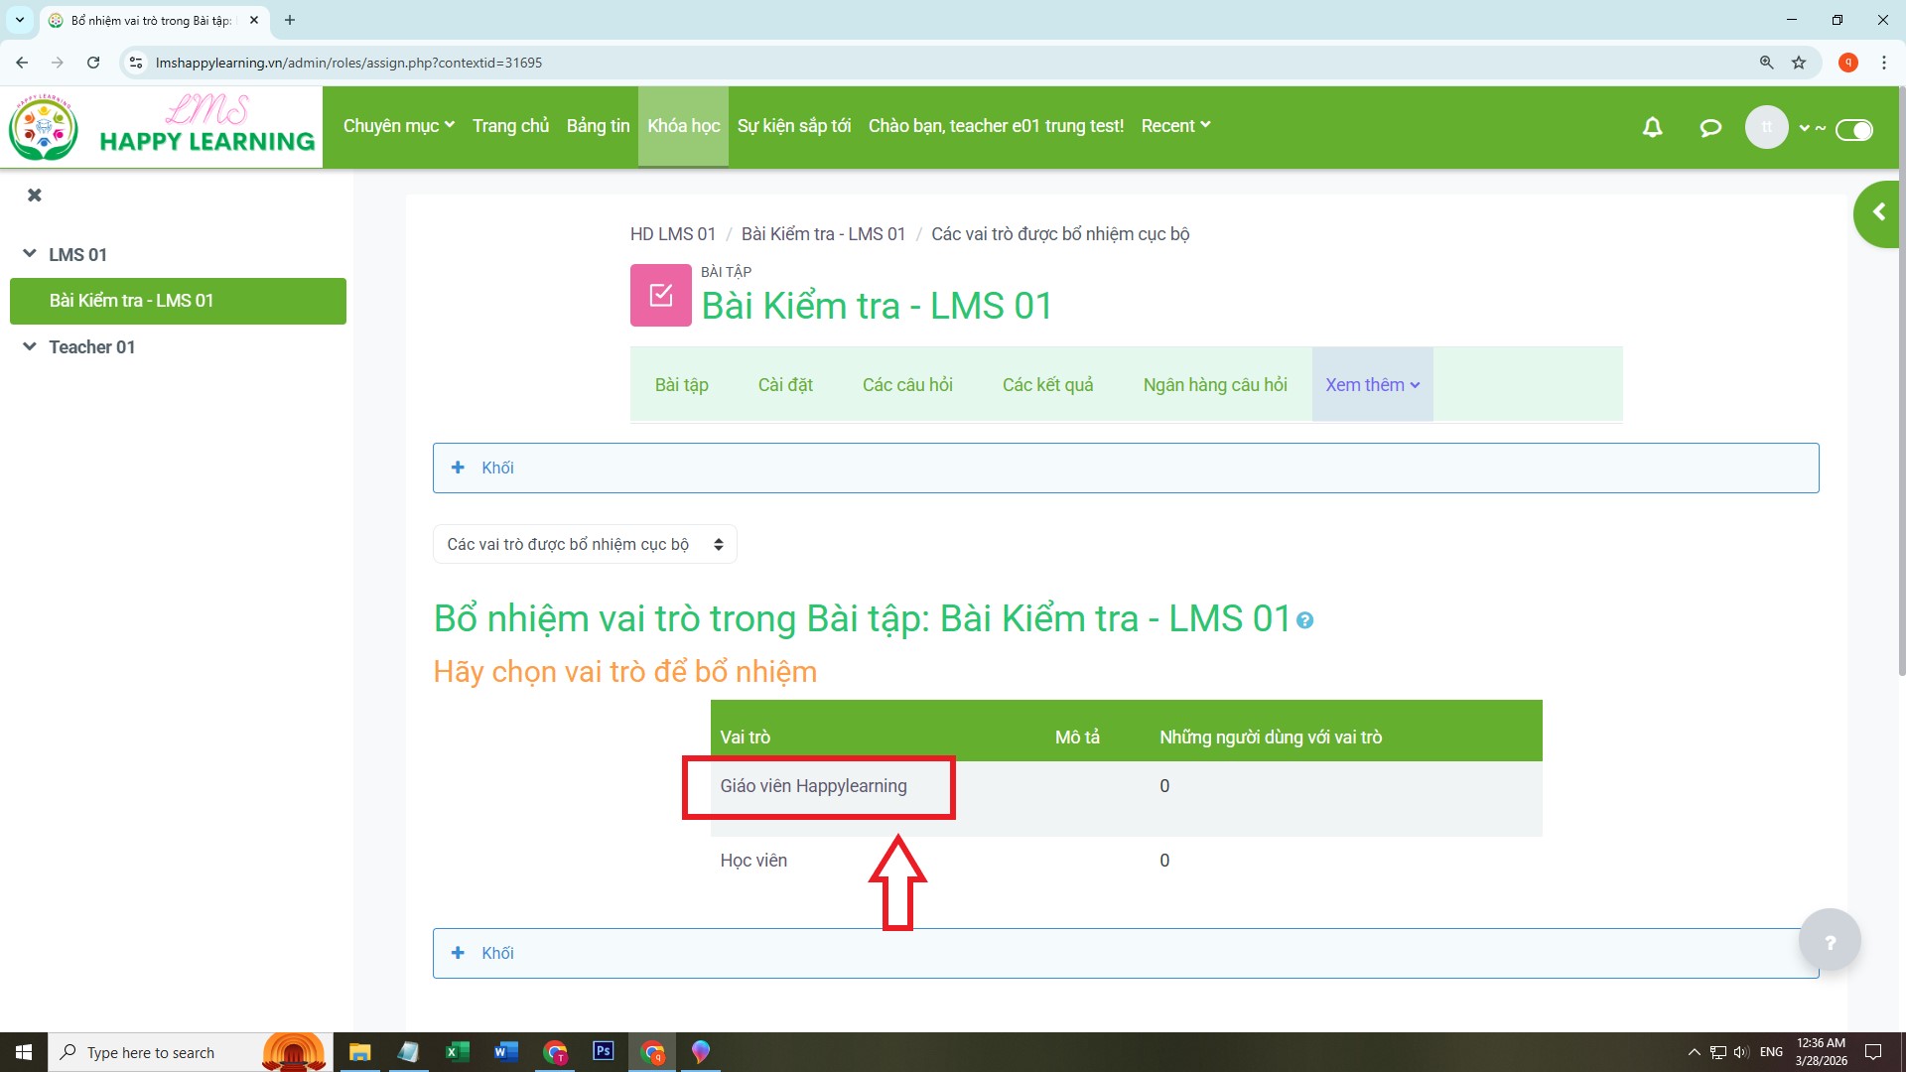Click the pink assignment icon beside title
The image size is (1906, 1072).
click(x=660, y=295)
